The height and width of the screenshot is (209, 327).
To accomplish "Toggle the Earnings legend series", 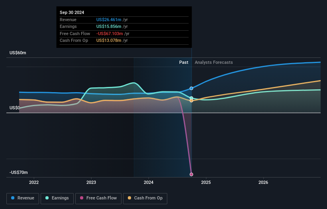I will point(57,198).
